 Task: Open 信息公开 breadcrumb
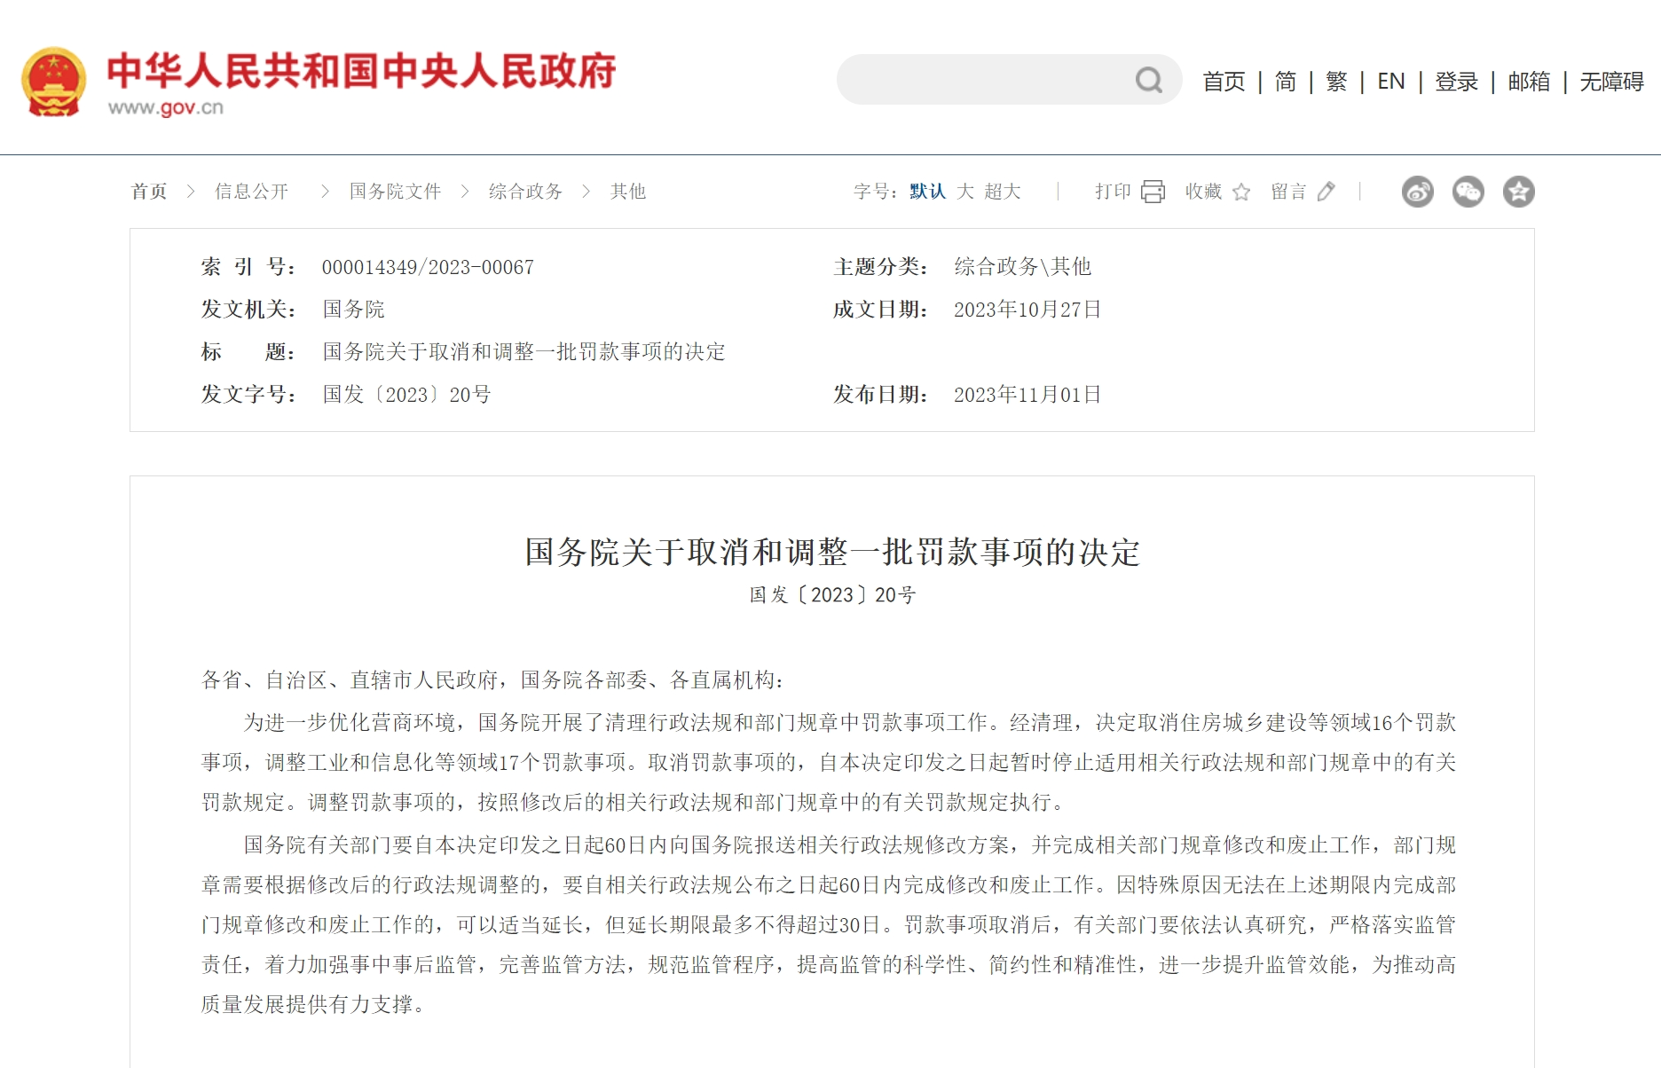[x=251, y=192]
